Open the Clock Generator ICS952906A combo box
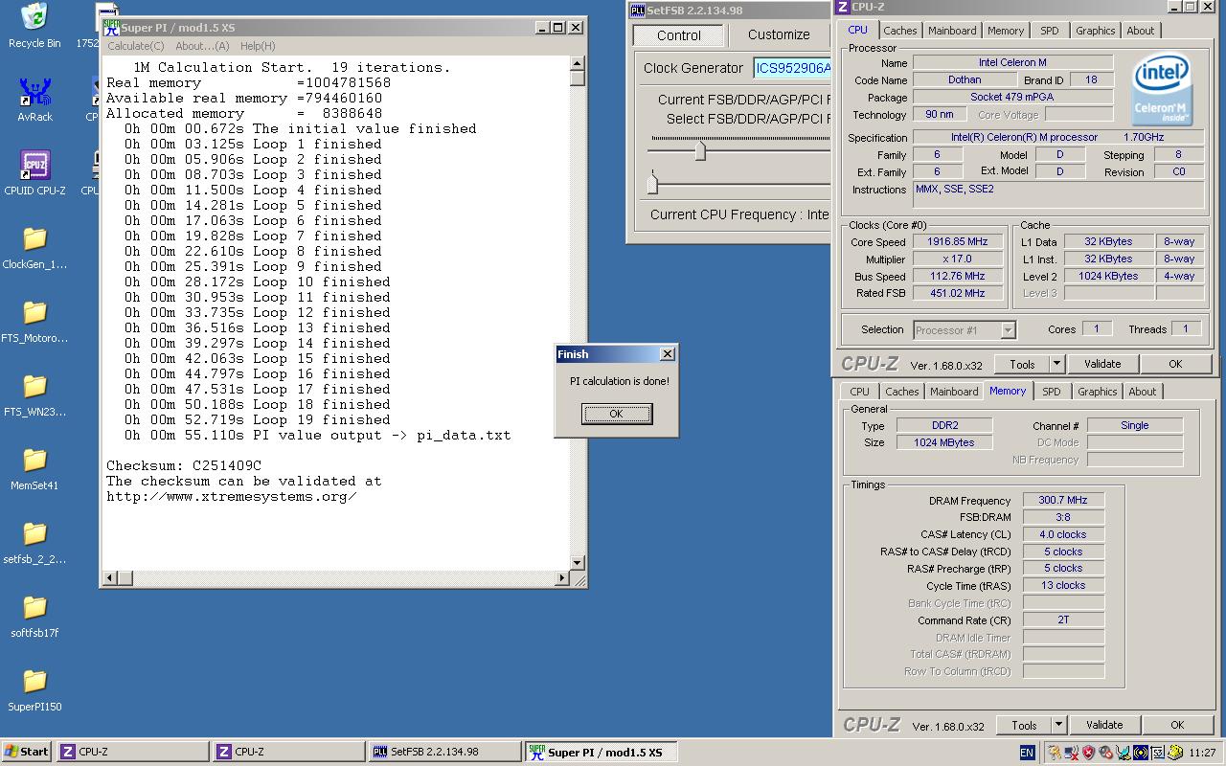Viewport: 1226px width, 766px height. pyautogui.click(x=791, y=68)
